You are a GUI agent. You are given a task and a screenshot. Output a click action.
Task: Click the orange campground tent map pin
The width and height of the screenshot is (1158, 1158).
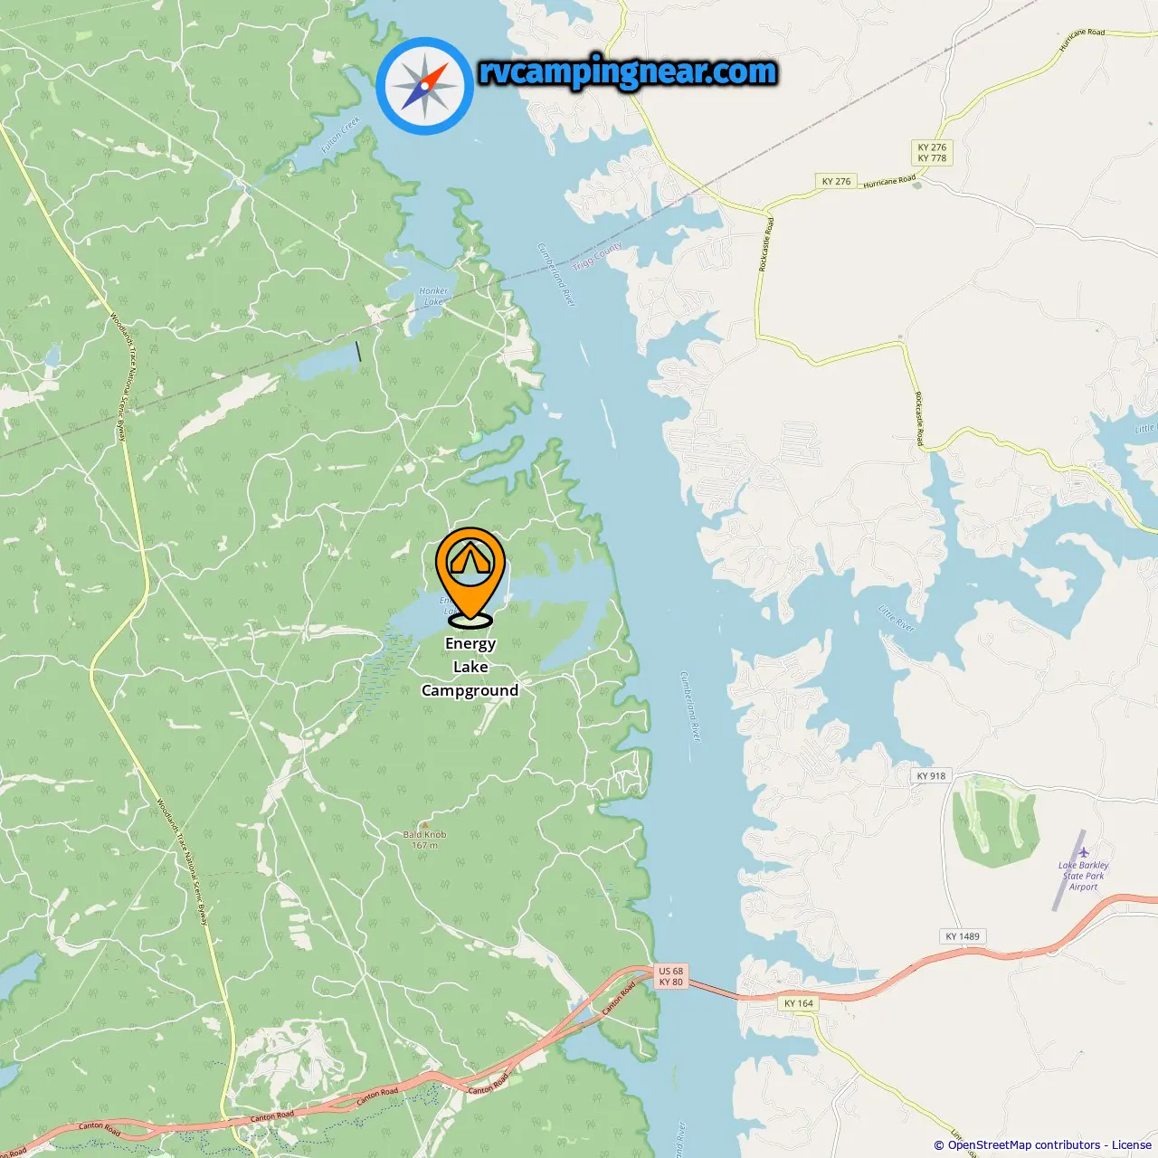pos(470,577)
